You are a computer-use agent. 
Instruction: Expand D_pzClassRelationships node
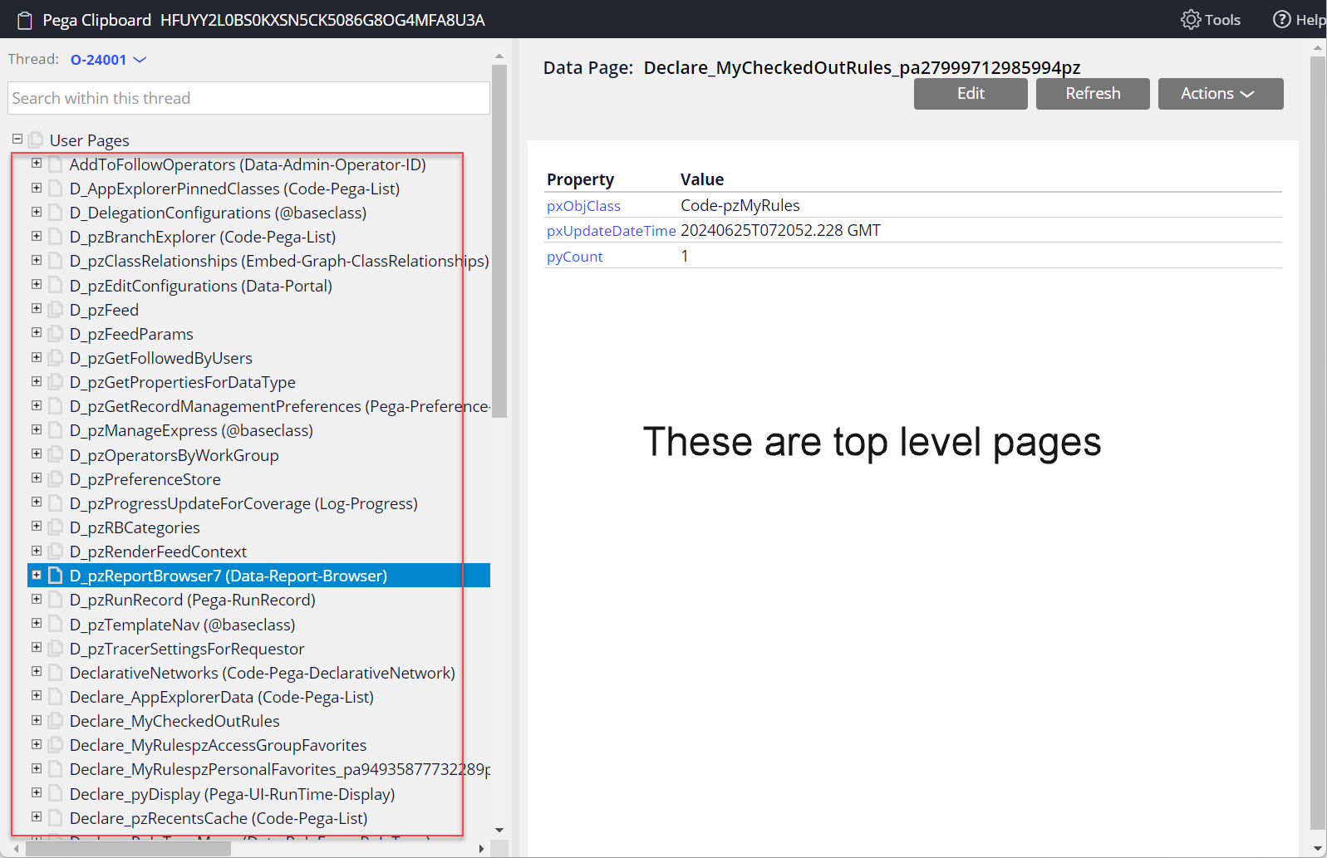click(x=37, y=260)
